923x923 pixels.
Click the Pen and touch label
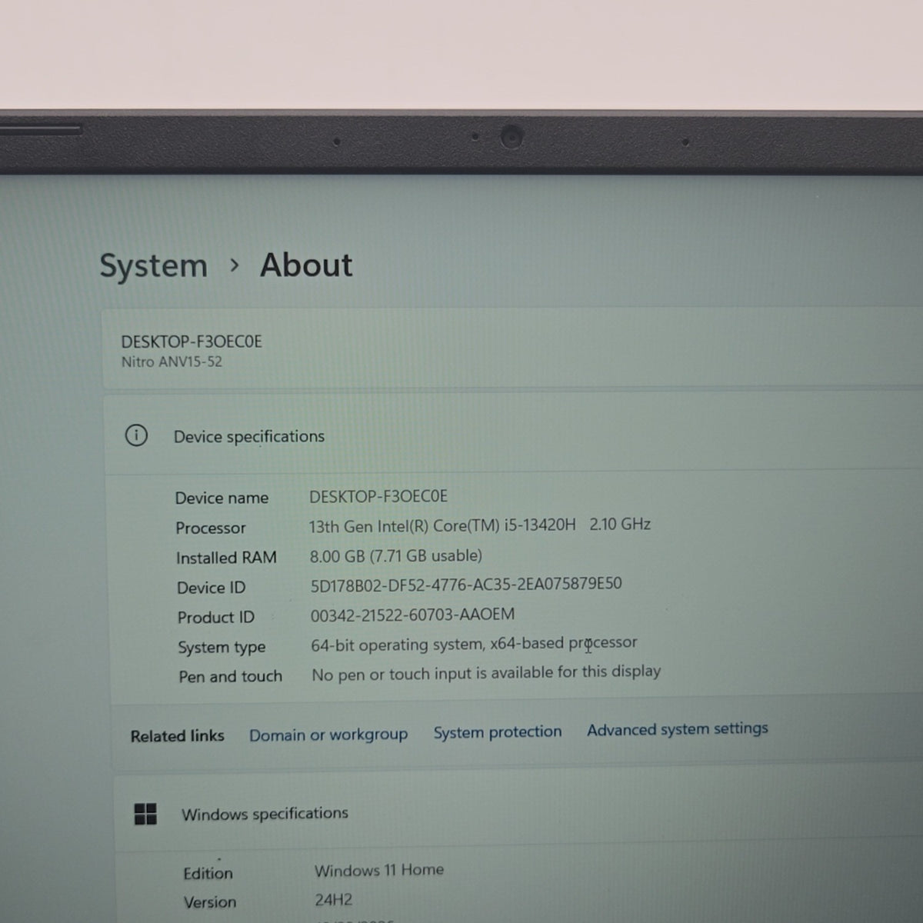(231, 677)
